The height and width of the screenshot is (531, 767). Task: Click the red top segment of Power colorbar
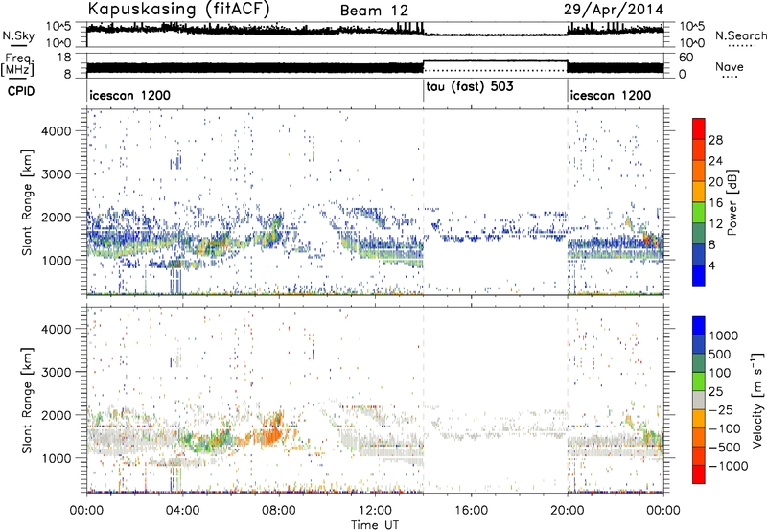tap(699, 128)
